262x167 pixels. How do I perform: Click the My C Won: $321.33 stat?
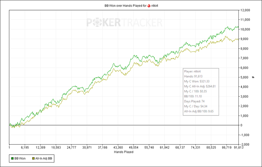196,81
